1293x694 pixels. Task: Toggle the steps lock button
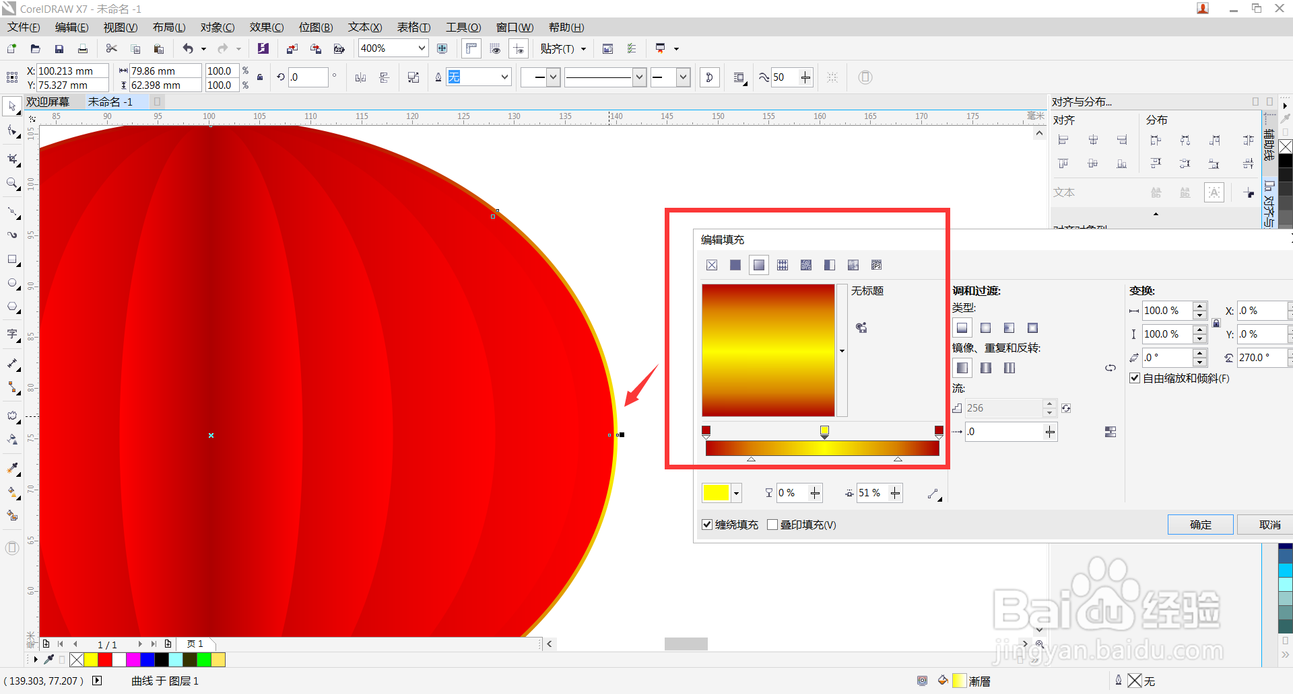(x=1066, y=408)
